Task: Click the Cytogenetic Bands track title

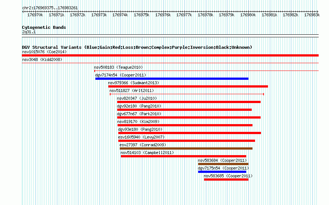Action: click(44, 27)
